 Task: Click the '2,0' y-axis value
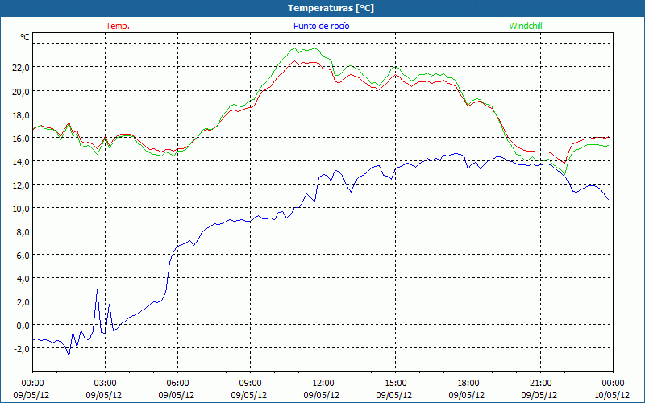click(23, 302)
